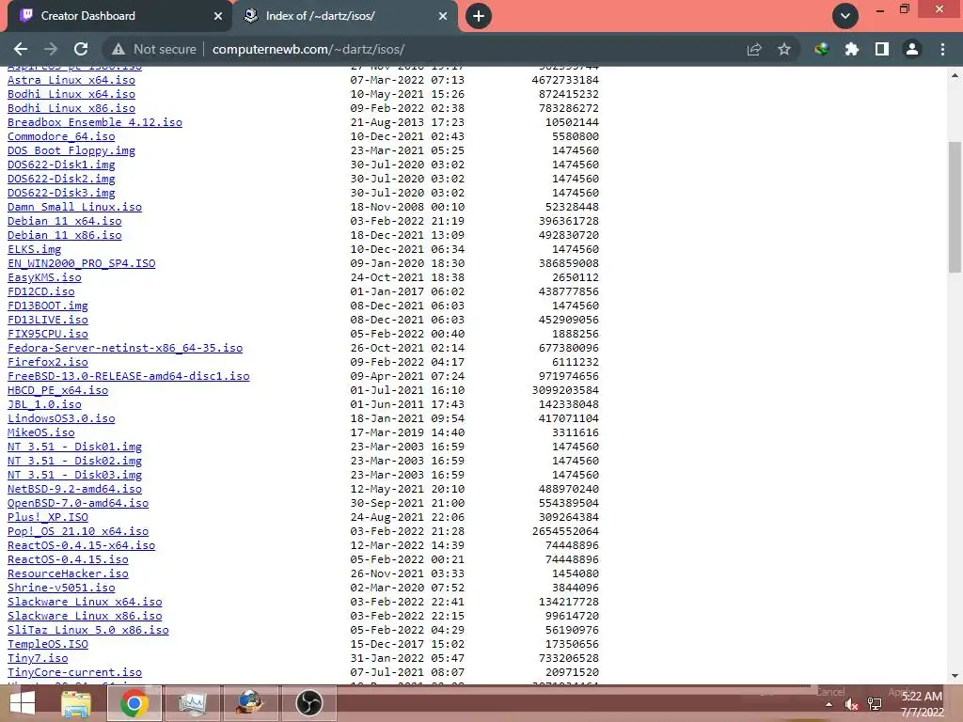Download LindowsOS3.0.iso

(61, 418)
